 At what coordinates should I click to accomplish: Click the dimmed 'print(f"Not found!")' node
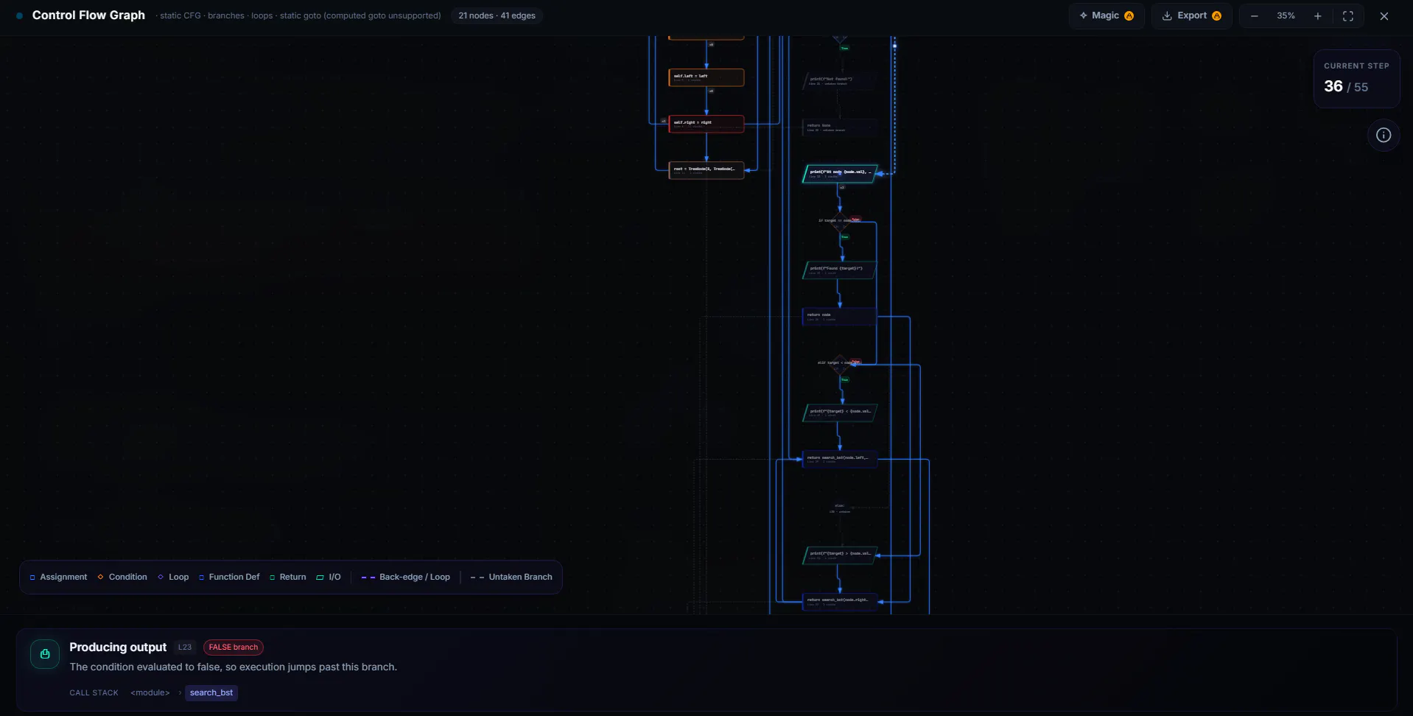tap(839, 81)
